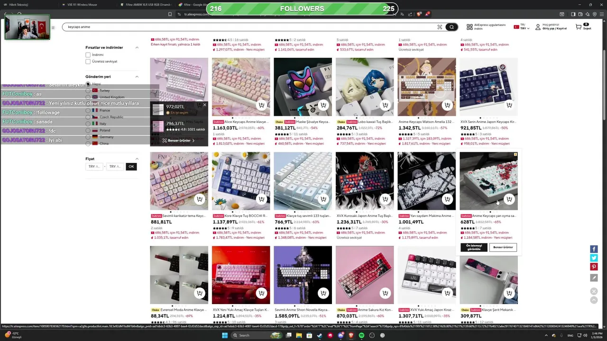Add the Kore Klavye Tuş BOCCHI item to cart
Screen dimensions: 607x341
(261, 199)
